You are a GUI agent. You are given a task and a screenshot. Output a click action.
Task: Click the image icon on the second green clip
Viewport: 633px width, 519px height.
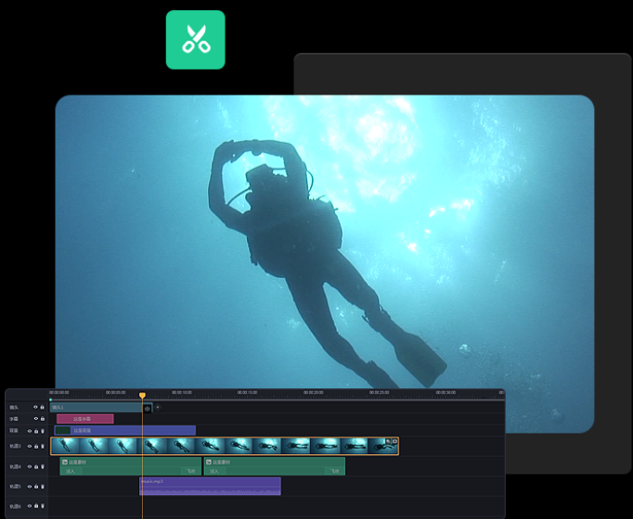click(209, 462)
